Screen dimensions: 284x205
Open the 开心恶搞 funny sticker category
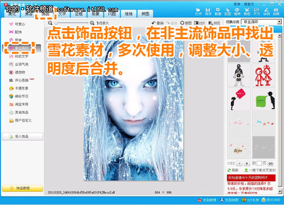point(22,80)
